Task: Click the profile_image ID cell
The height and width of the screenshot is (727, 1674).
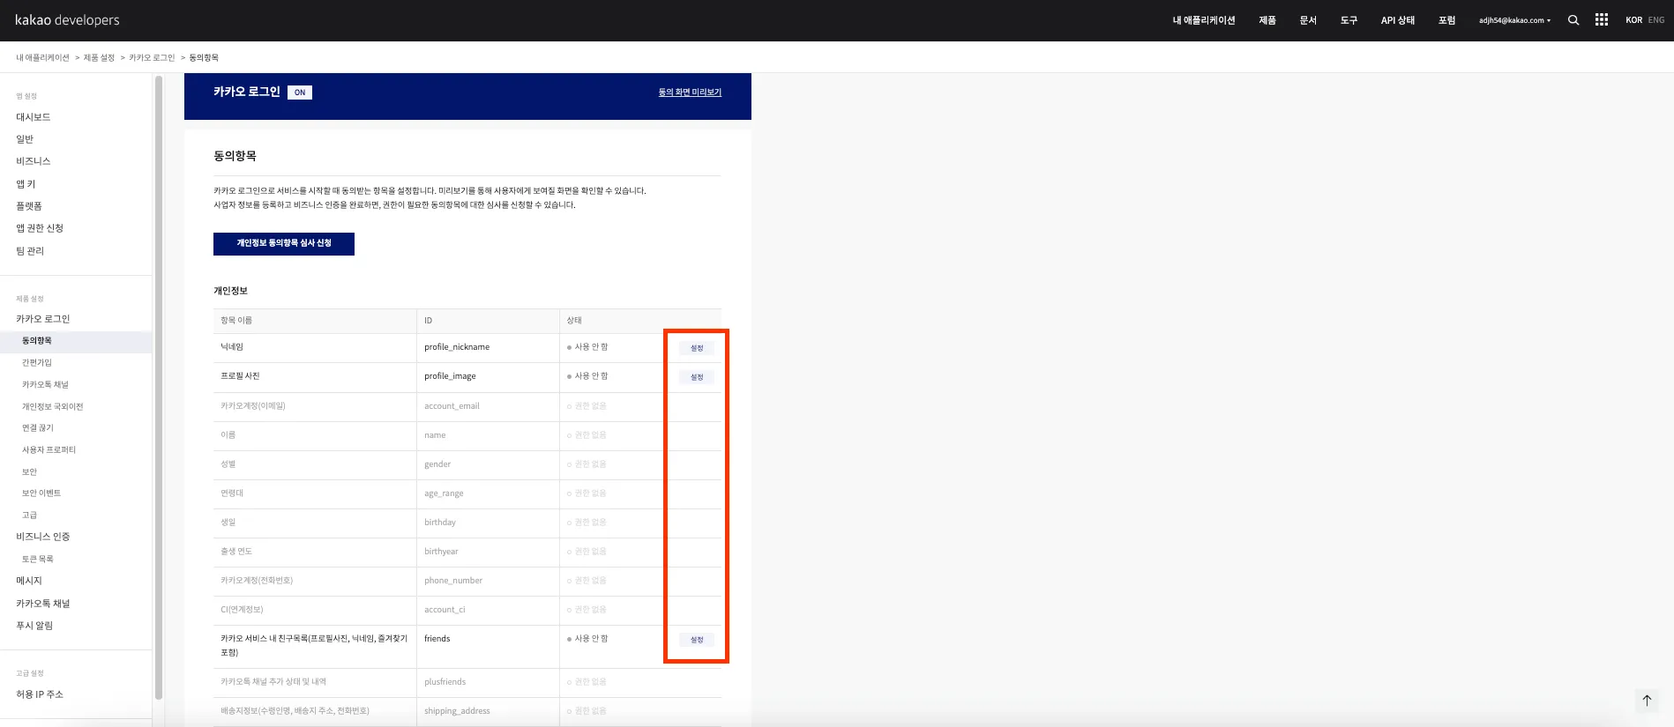Action: (x=488, y=377)
